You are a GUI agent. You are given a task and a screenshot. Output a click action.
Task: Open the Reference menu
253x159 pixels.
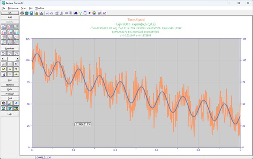point(13,8)
